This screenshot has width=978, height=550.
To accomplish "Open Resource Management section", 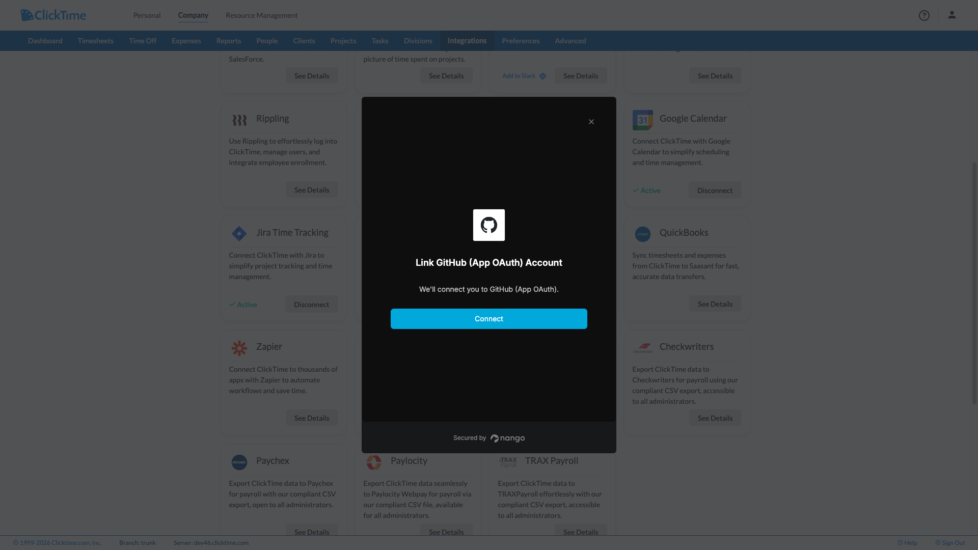I will 262,15.
